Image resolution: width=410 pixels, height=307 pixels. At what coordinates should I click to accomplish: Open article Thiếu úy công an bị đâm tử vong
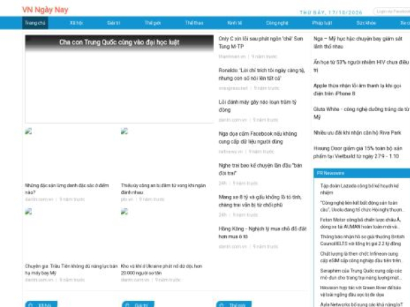[x=163, y=189]
